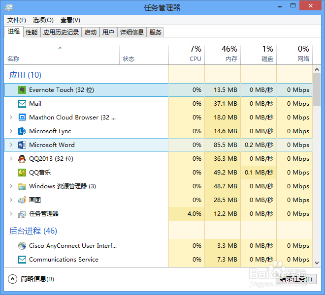Click the 0.2 MB/秒 disk cell

pos(259,145)
